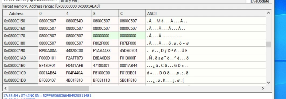This screenshot has height=99, width=286.
Task: Select the cell containing 0001AB44
Action: (x=132, y=65)
